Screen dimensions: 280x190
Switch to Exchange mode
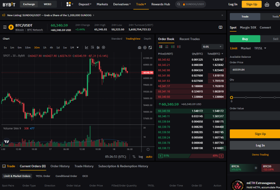pyautogui.click(x=29, y=4)
